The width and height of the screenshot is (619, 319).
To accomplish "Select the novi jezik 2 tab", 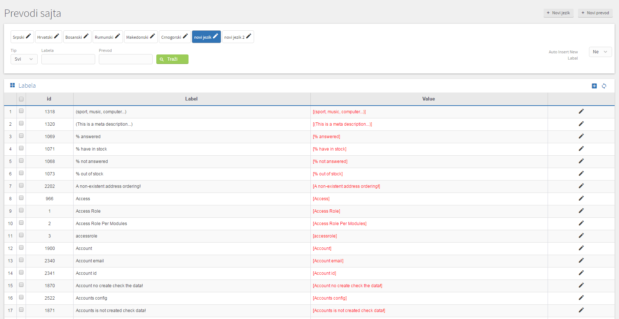I will point(238,37).
